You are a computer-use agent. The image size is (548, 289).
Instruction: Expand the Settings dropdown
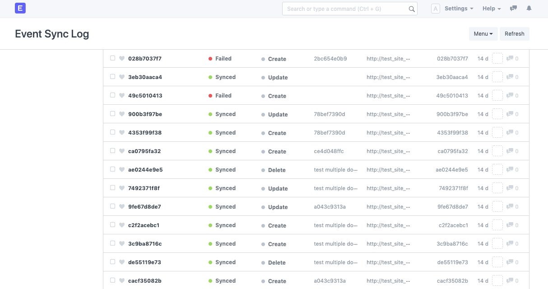point(459,9)
